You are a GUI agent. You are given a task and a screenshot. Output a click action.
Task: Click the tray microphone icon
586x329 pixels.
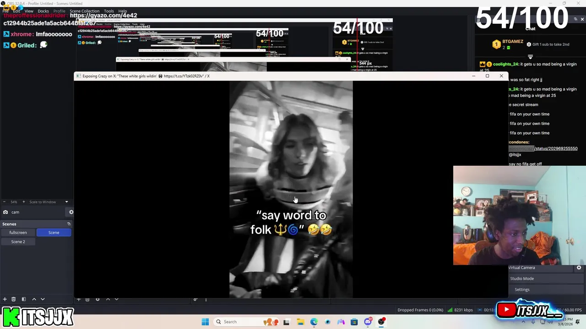(533, 322)
